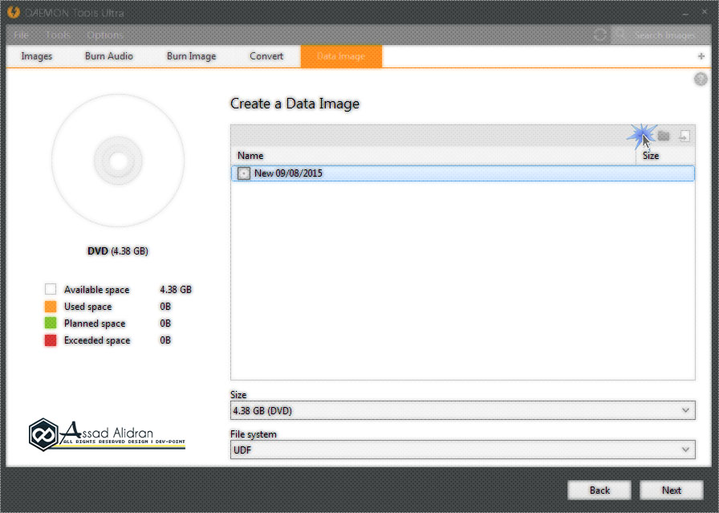
Task: Click the page-with-arrow icon above the file list
Action: pos(684,136)
